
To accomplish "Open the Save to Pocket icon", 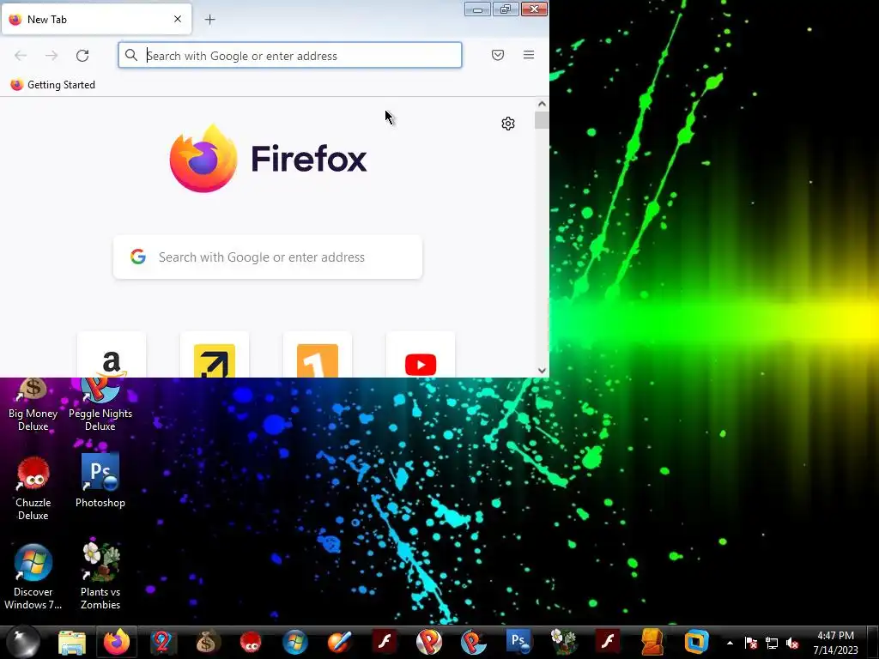I will (x=498, y=55).
